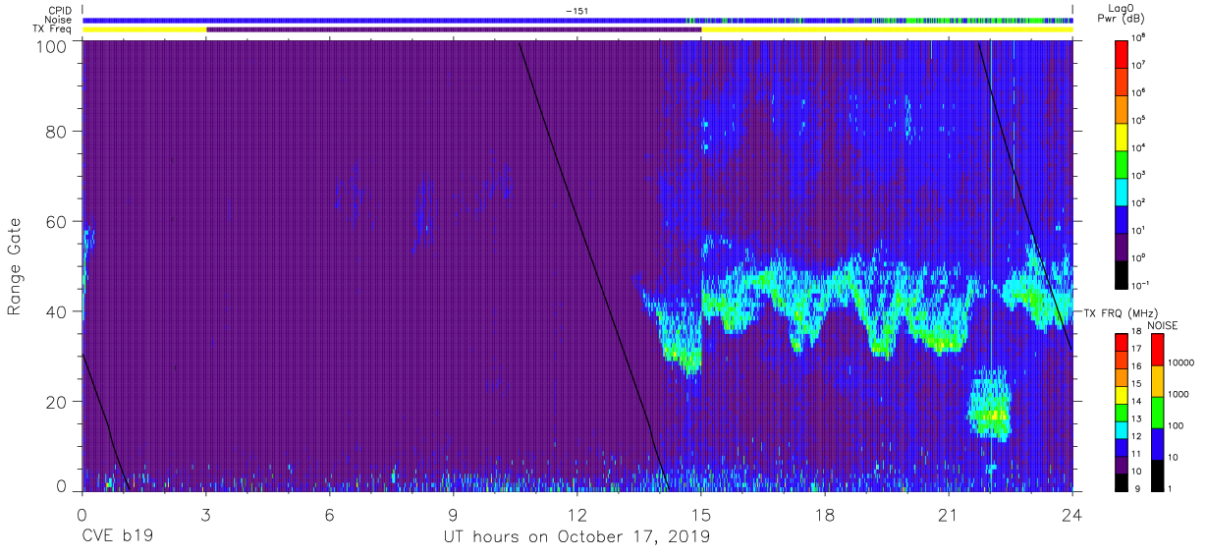Click the 18 MHz label on TX FRQ scale
Viewport: 1206px width, 557px height.
click(x=1138, y=332)
